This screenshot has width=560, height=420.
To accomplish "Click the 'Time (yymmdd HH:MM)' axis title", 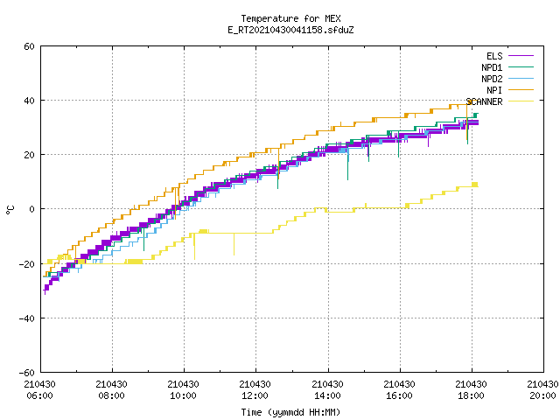I will coord(290,412).
